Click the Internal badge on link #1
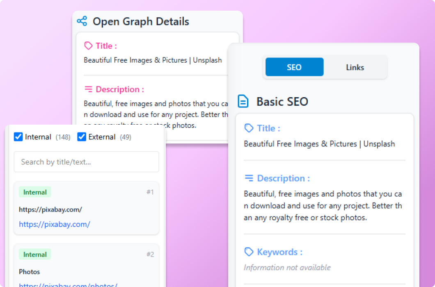This screenshot has height=287, width=435. click(x=35, y=192)
